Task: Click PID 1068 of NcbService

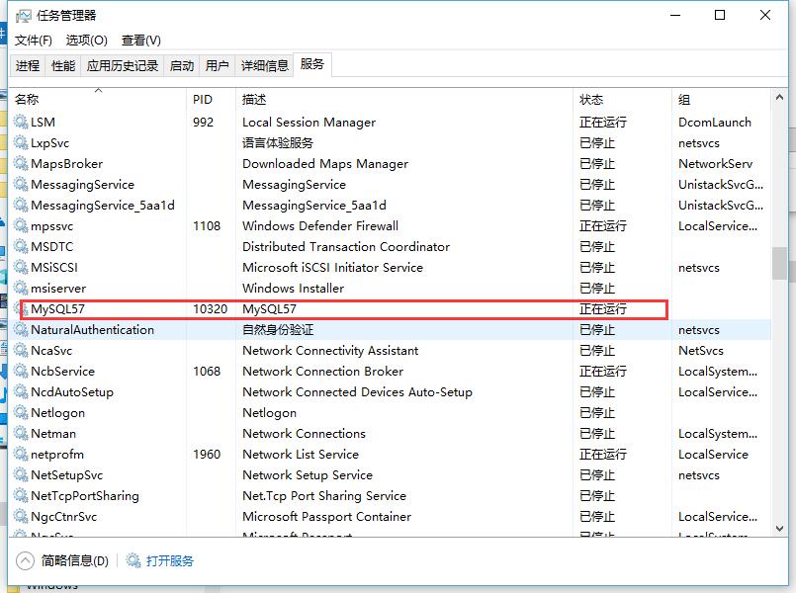Action: tap(207, 372)
